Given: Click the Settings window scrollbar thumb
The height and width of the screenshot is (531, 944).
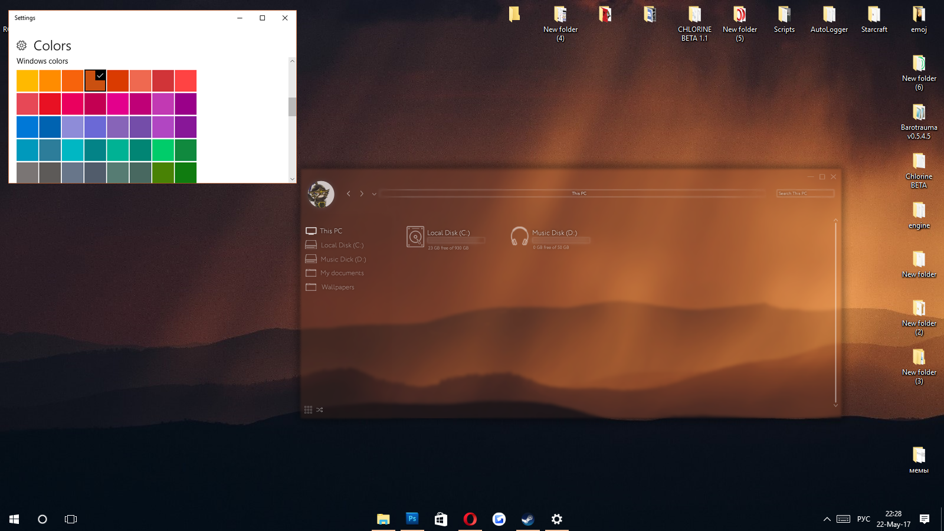Looking at the screenshot, I should pyautogui.click(x=292, y=107).
